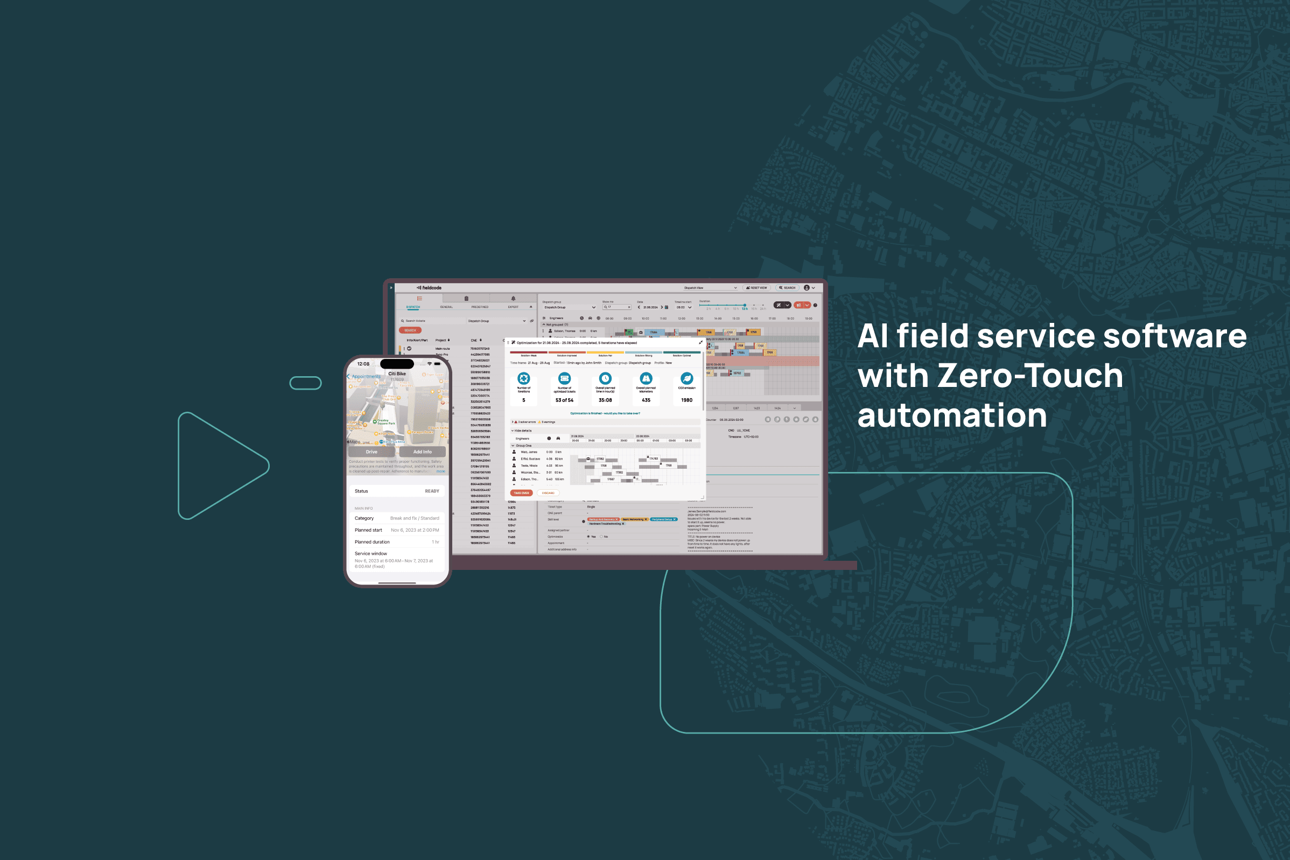Open the overflow dropdown after tab 1424

pos(794,408)
